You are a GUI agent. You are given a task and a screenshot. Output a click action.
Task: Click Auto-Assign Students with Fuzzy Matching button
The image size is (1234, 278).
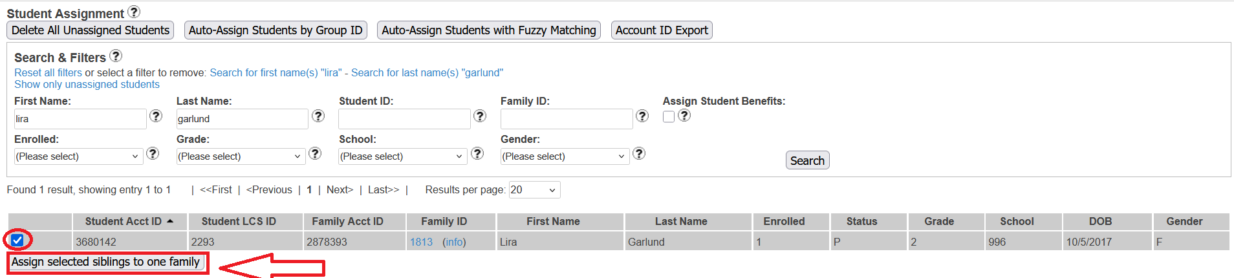(488, 30)
